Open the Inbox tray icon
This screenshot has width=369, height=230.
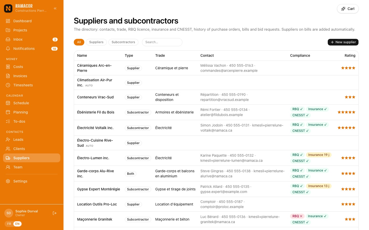pos(8,39)
